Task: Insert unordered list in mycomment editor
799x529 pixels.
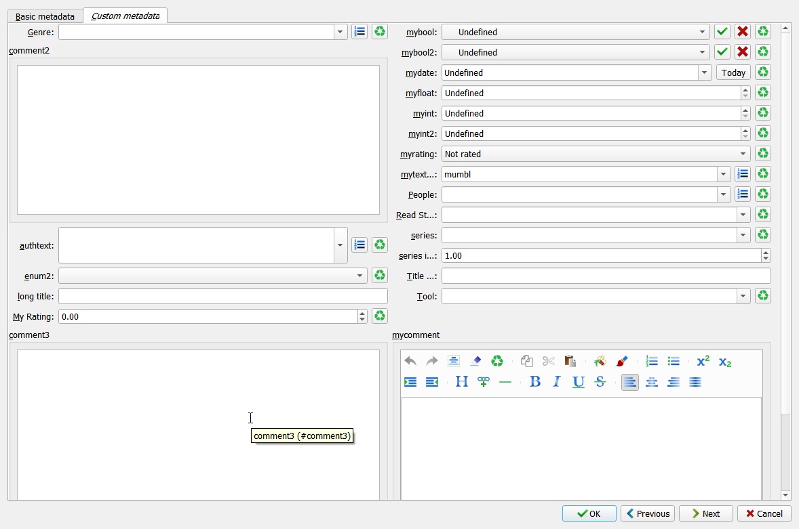Action: pyautogui.click(x=673, y=361)
